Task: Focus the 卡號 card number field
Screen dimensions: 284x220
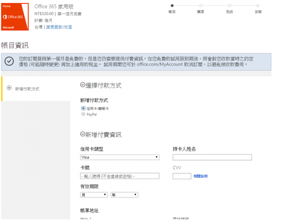Action: pos(120,176)
